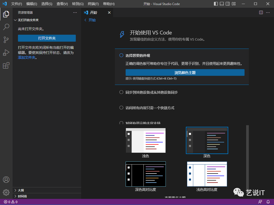
Task: Expand the 时间线 timeline section
Action: pyautogui.click(x=22, y=196)
